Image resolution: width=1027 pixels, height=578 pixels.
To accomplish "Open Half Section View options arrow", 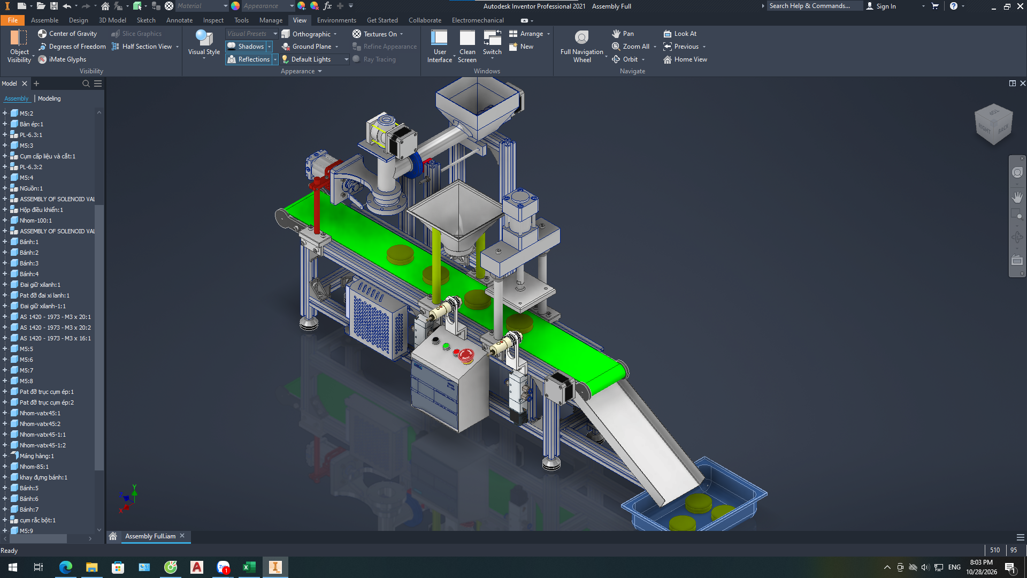I will pos(177,47).
